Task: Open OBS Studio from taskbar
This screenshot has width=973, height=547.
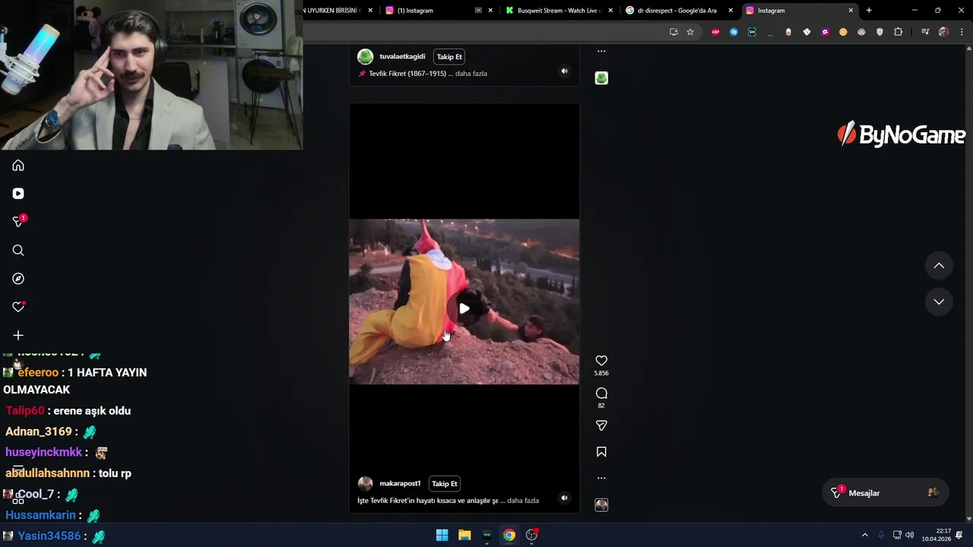Action: tap(532, 535)
